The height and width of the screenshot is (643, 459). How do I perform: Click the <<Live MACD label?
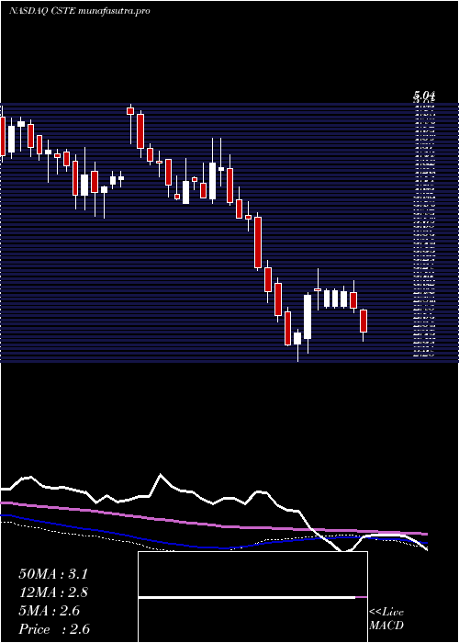coord(386,619)
